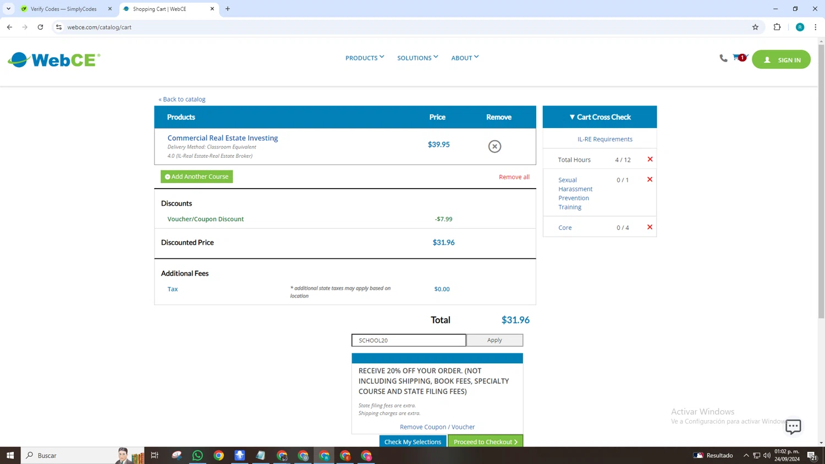
Task: Click the WebCE logo
Action: pos(54,59)
